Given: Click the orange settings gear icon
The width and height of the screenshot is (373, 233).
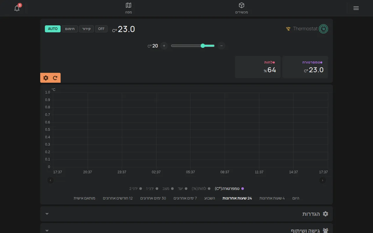Looking at the screenshot, I should click(x=46, y=78).
